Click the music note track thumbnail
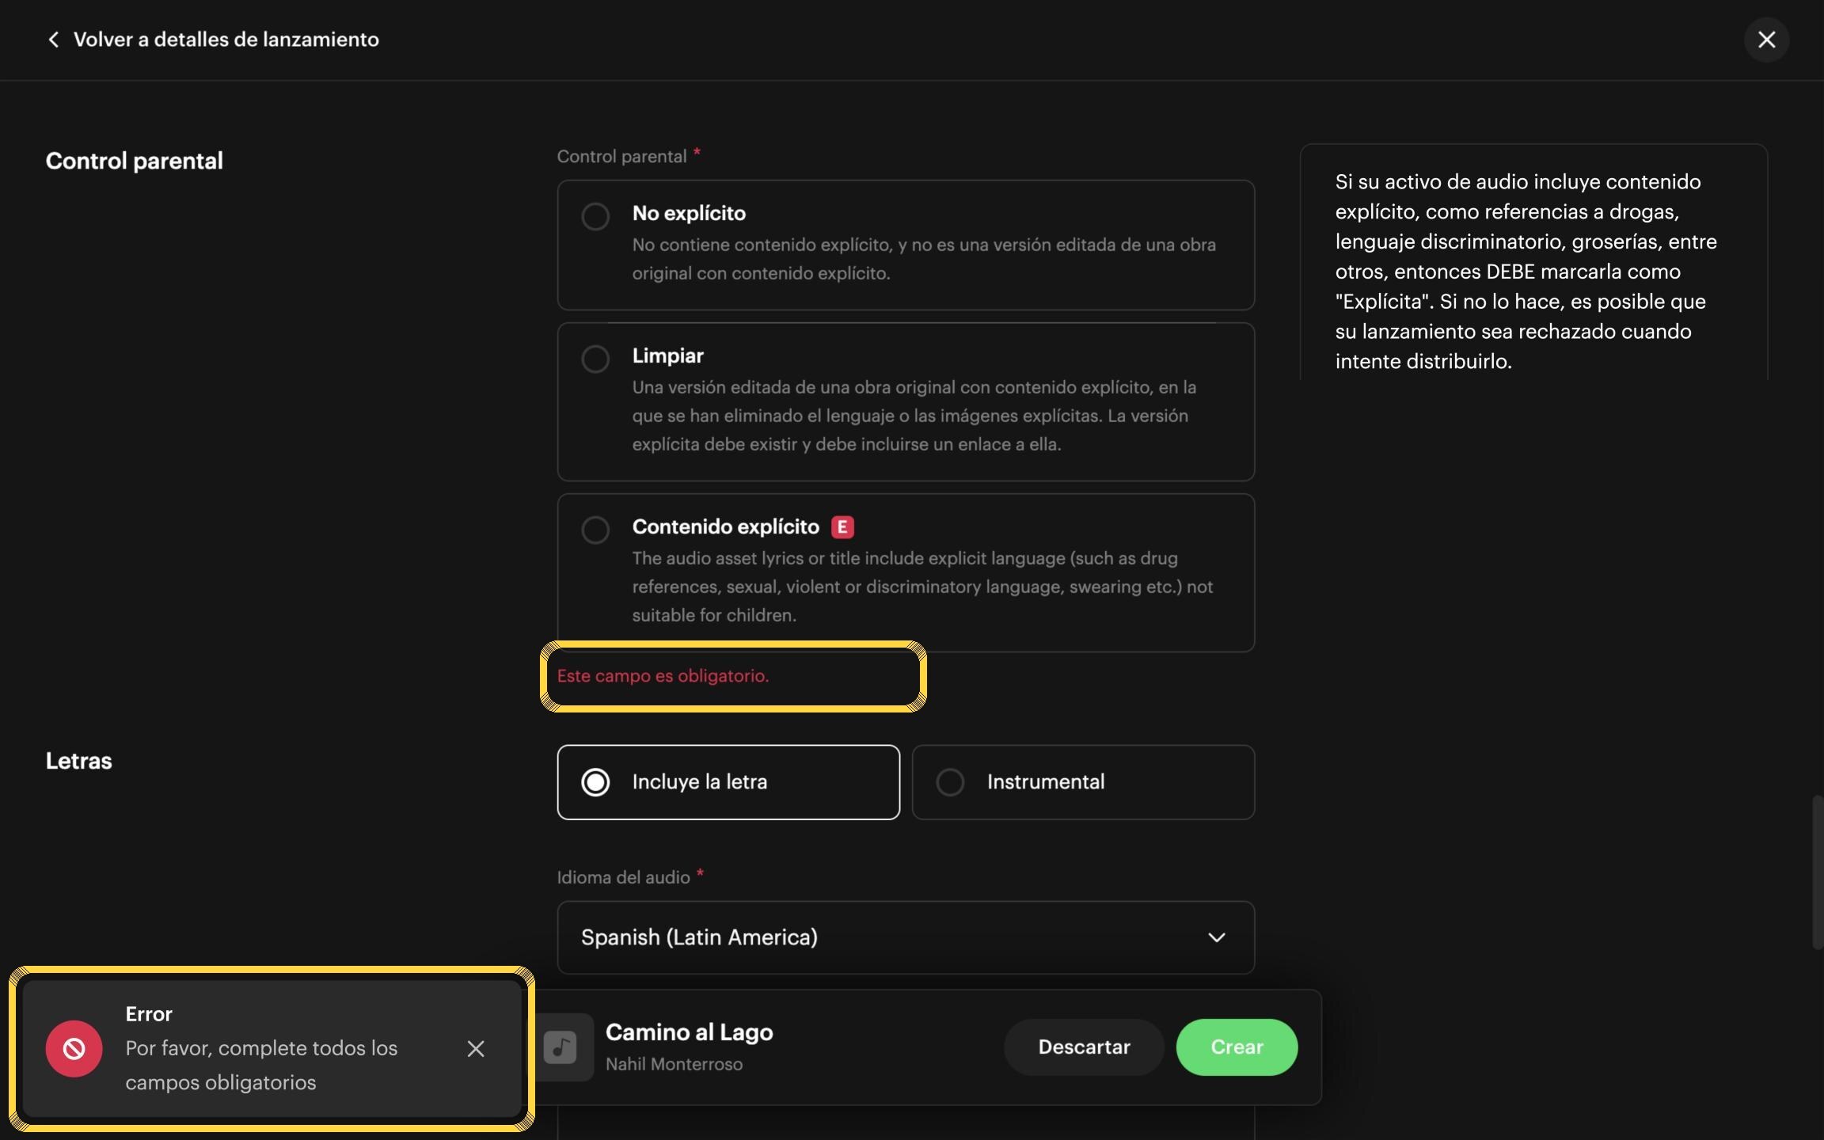The height and width of the screenshot is (1140, 1824). point(561,1047)
